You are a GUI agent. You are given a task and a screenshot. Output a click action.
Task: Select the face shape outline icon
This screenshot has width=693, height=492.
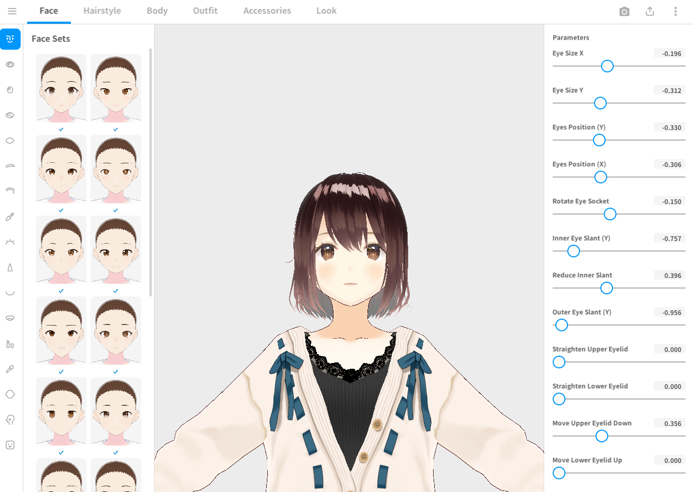click(10, 394)
